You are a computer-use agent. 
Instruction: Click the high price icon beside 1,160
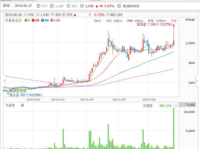point(52,6)
